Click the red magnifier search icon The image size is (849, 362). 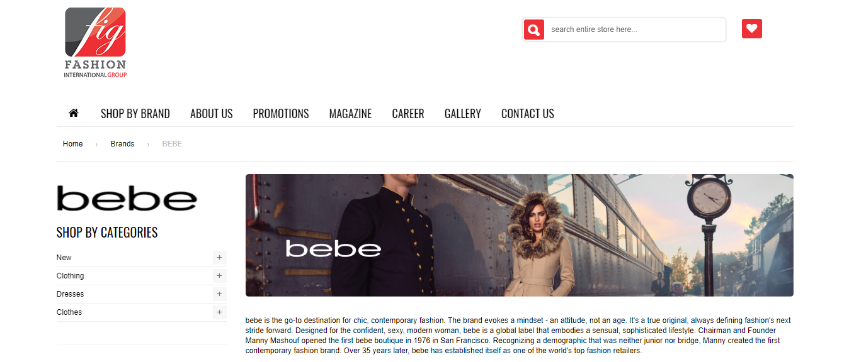click(x=533, y=30)
